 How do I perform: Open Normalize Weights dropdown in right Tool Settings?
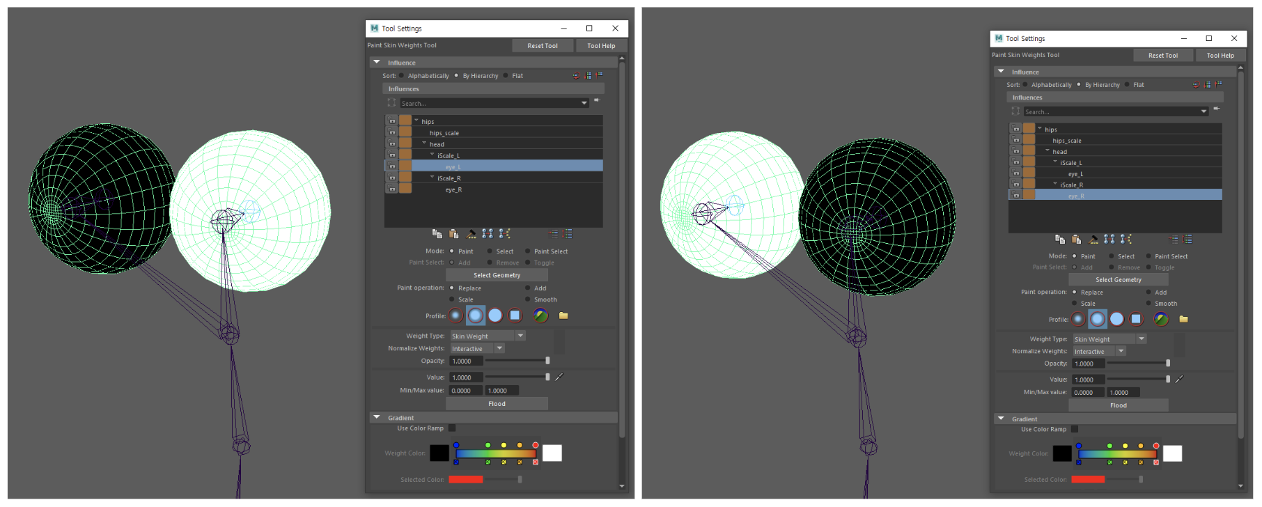tap(1099, 352)
